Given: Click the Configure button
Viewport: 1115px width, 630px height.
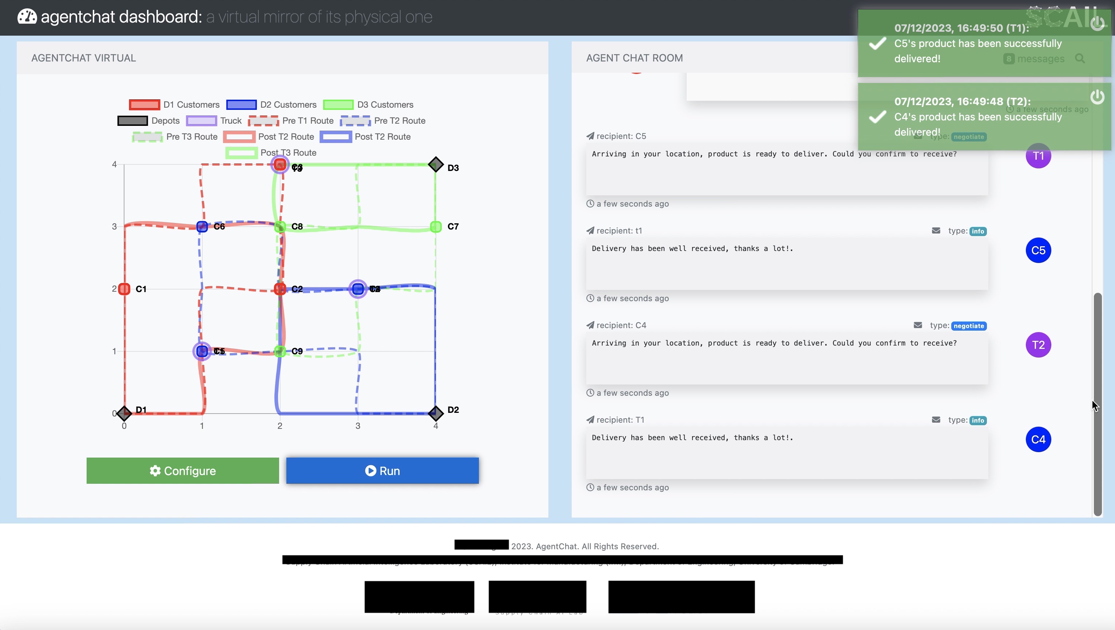Looking at the screenshot, I should click(183, 471).
